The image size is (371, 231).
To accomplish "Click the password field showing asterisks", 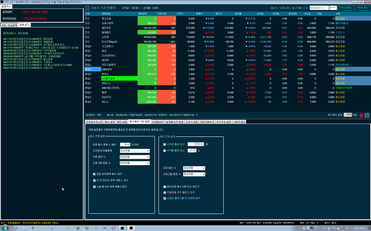I will coord(333,8).
